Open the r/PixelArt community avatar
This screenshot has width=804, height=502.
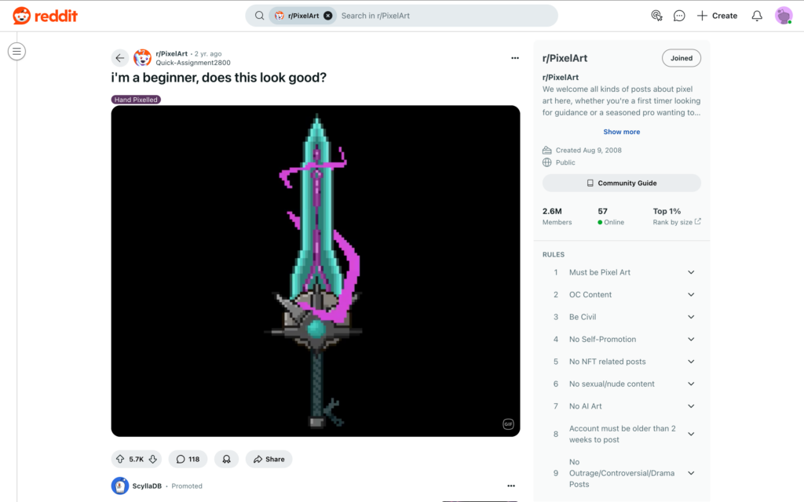143,58
